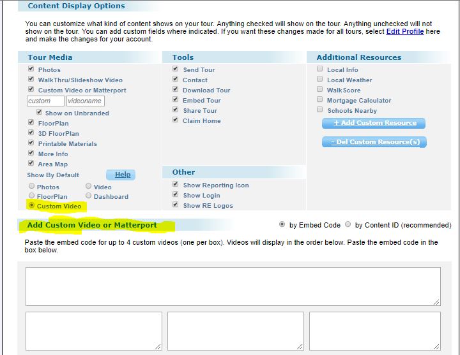This screenshot has width=460, height=355.
Task: Select the Dashboard default view radio
Action: pos(89,196)
